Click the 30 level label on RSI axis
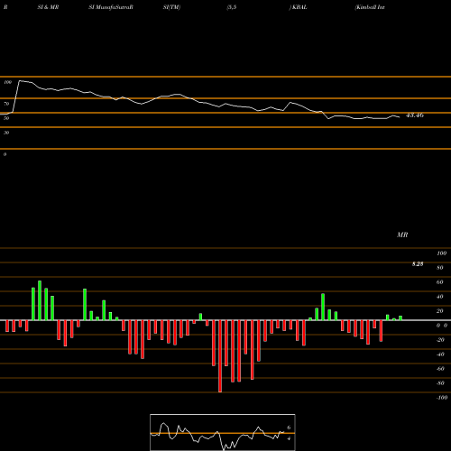This screenshot has height=451, width=451. pyautogui.click(x=6, y=133)
